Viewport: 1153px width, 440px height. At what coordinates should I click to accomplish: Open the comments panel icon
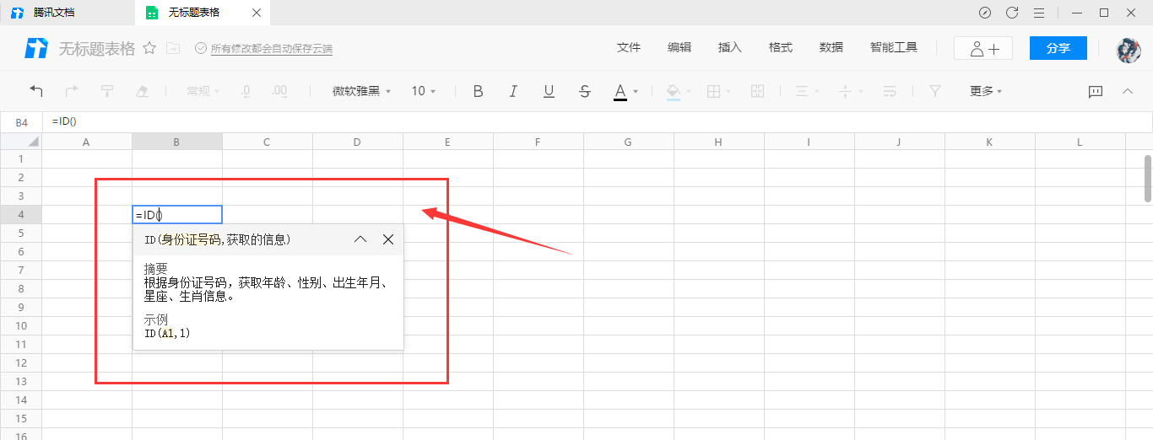coord(1096,91)
